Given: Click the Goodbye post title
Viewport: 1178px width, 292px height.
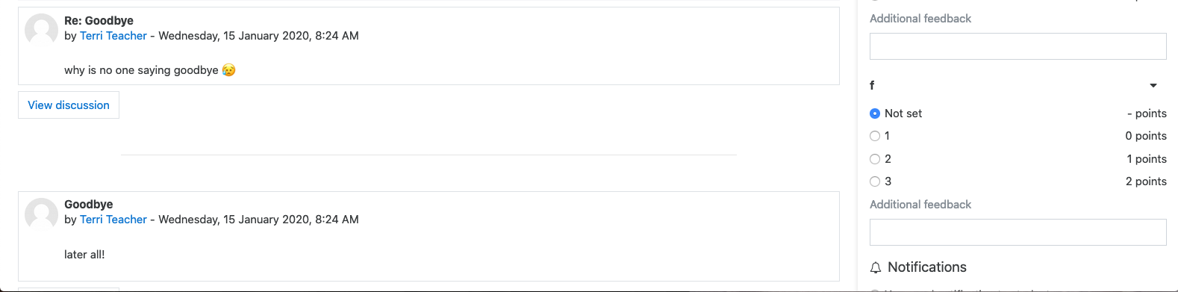Looking at the screenshot, I should [x=89, y=205].
